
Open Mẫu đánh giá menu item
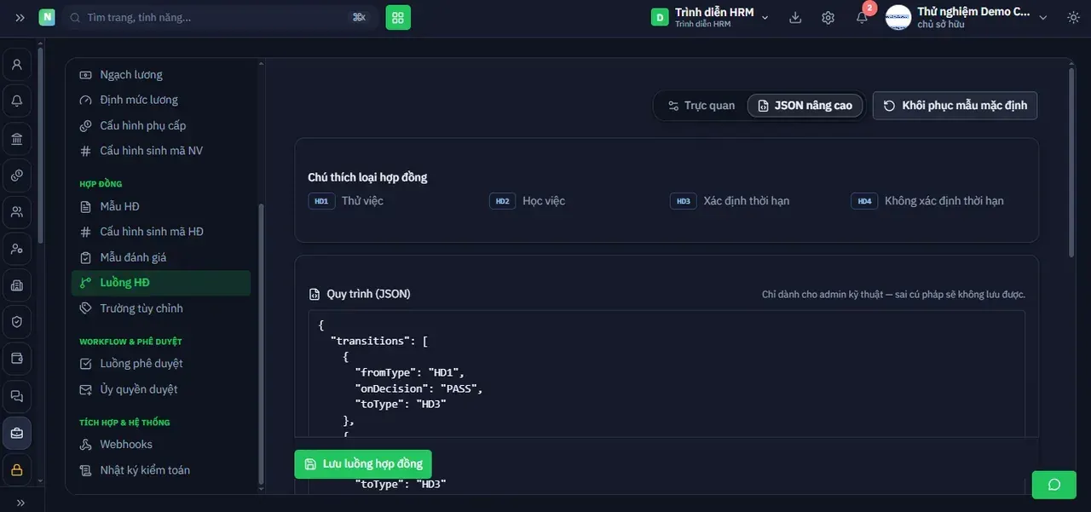point(161,257)
